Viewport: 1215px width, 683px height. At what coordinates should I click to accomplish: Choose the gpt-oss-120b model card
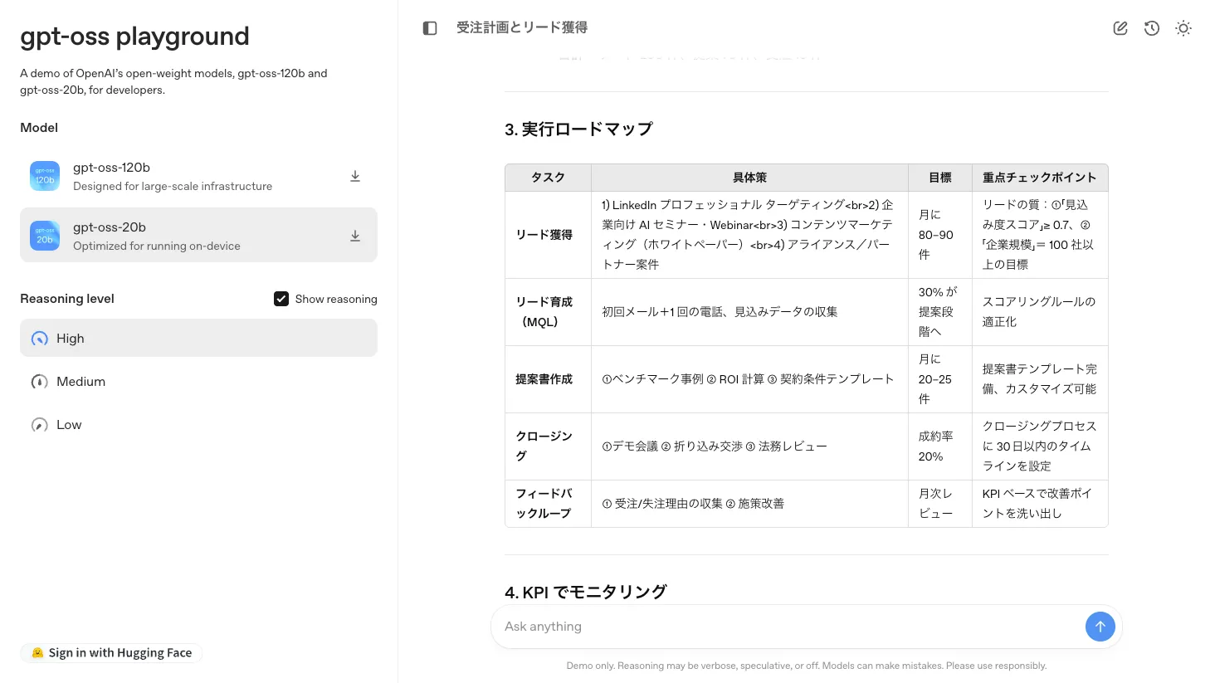[198, 176]
